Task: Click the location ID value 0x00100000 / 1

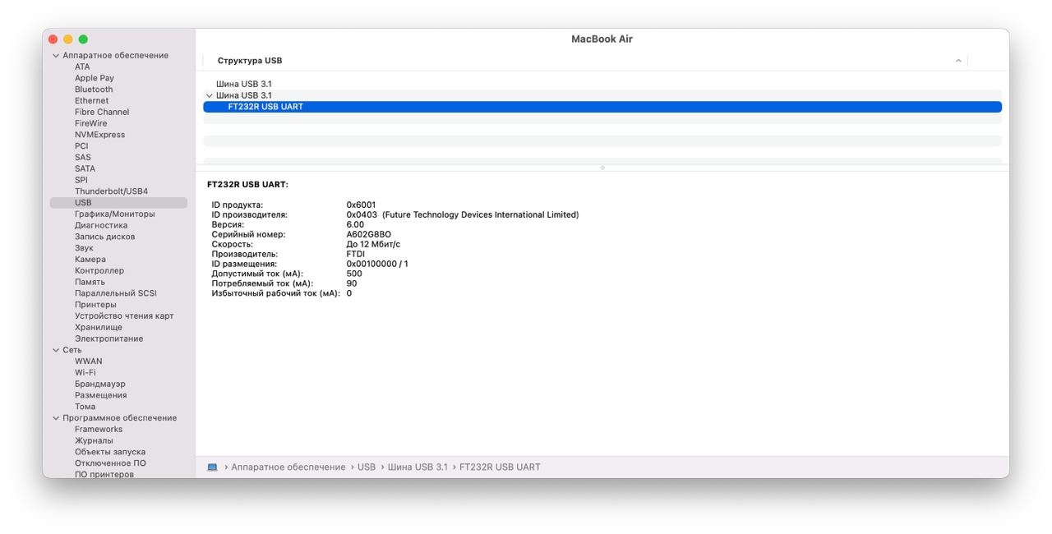Action: pos(377,264)
